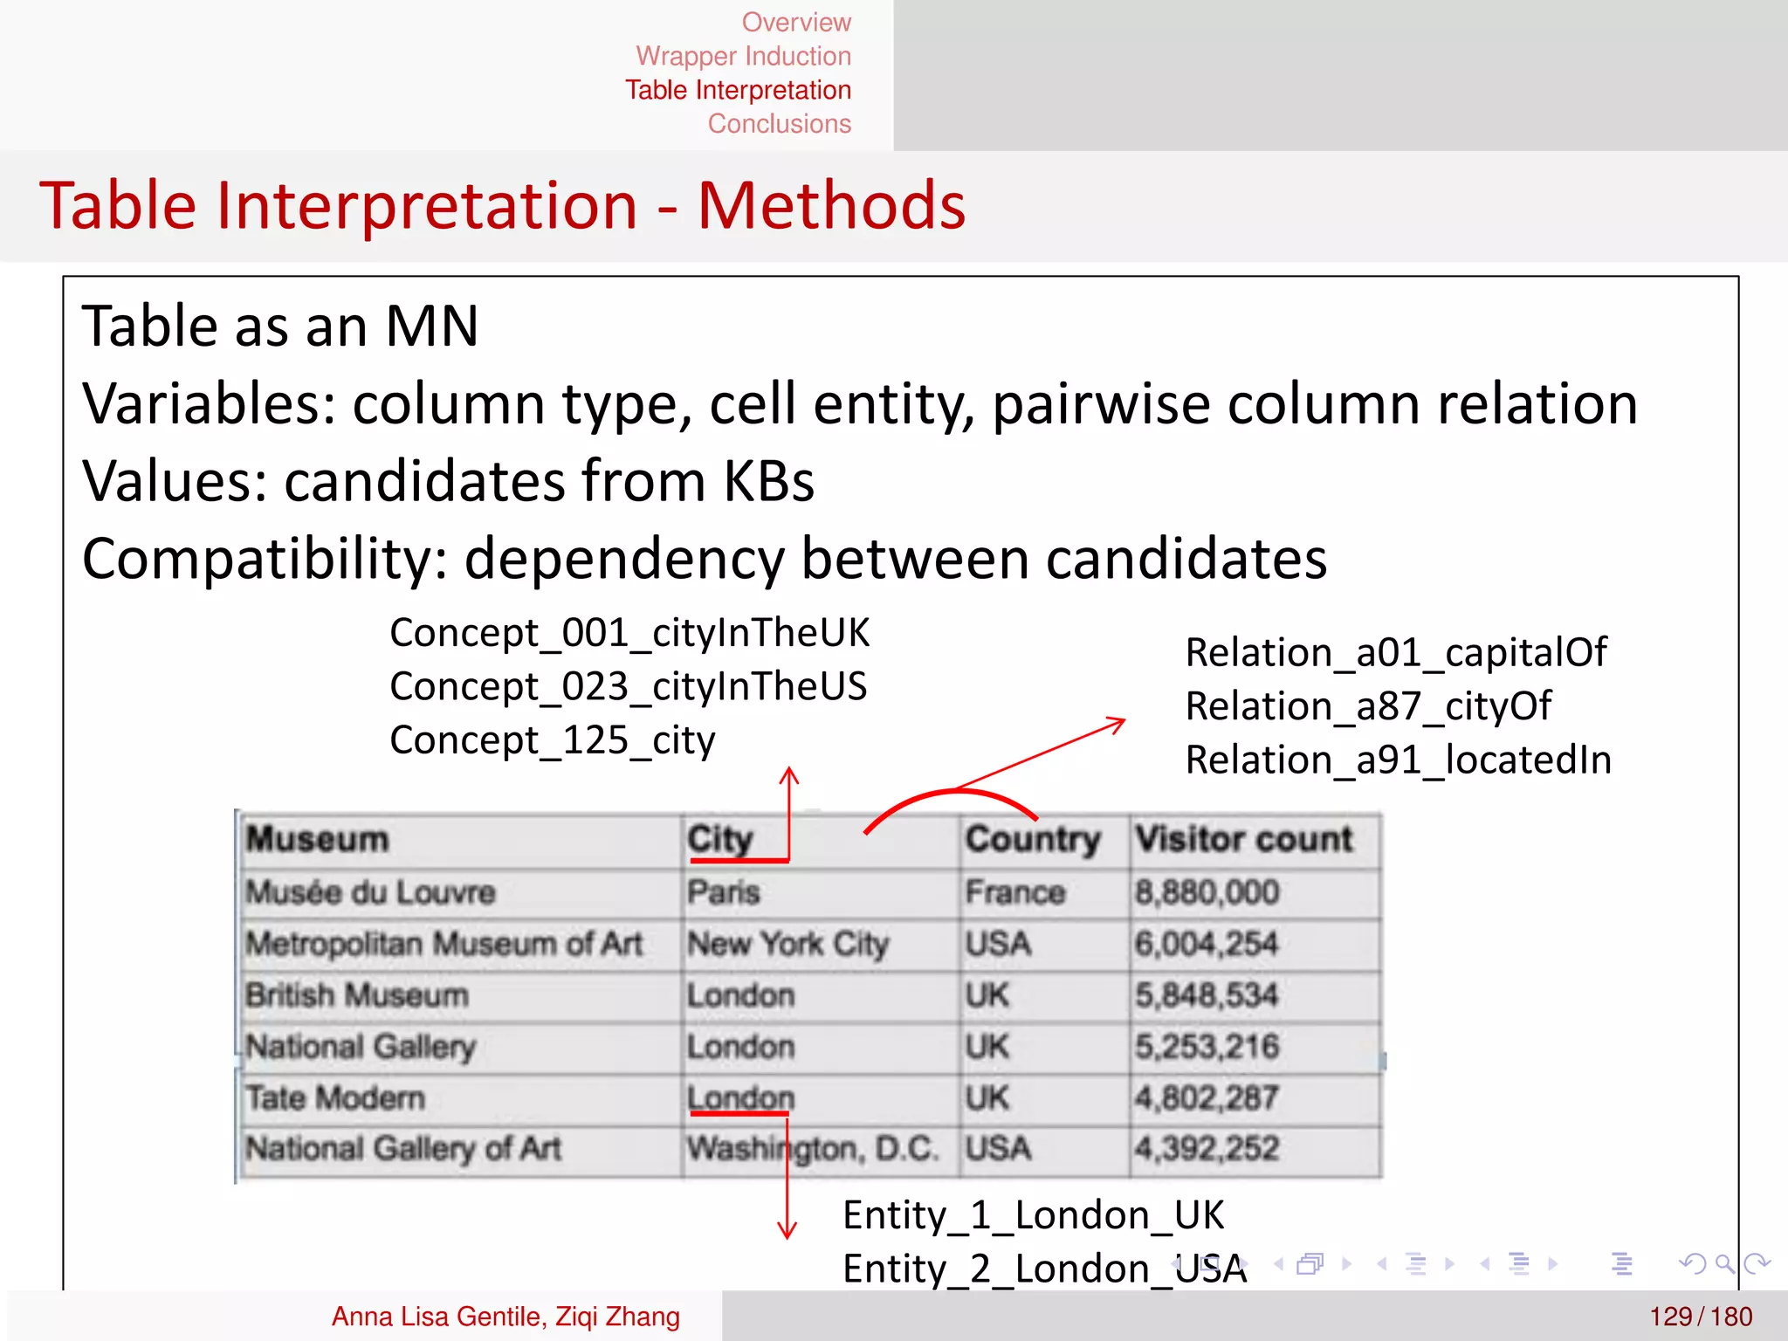Image resolution: width=1788 pixels, height=1341 pixels.
Task: Select the Musée du Louvre cell
Action: pos(460,892)
